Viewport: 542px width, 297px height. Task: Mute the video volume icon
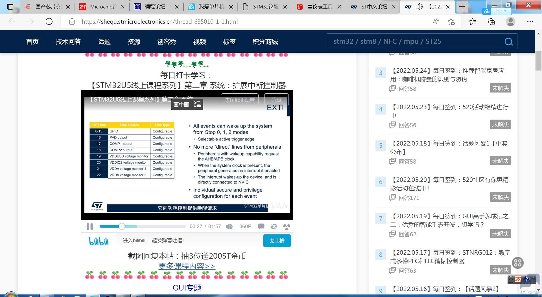click(x=229, y=226)
